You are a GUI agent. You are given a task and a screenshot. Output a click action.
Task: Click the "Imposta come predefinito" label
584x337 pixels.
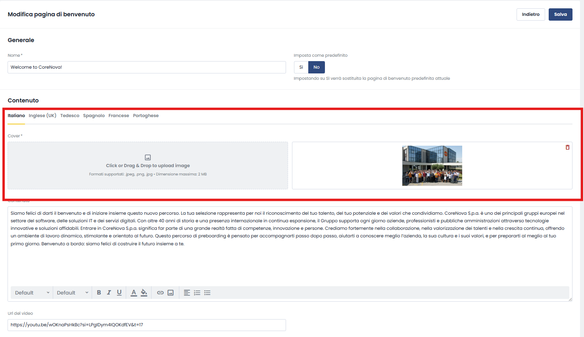tap(321, 55)
